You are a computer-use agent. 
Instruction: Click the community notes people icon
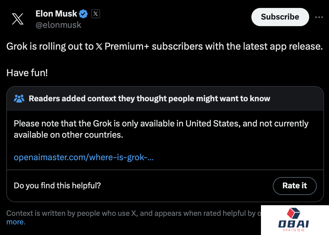tap(19, 98)
